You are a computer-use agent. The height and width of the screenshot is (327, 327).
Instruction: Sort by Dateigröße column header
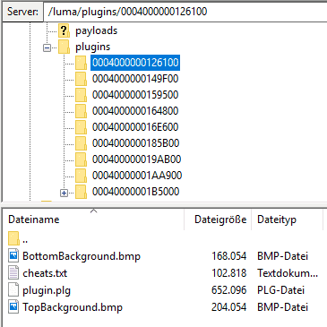pos(218,219)
